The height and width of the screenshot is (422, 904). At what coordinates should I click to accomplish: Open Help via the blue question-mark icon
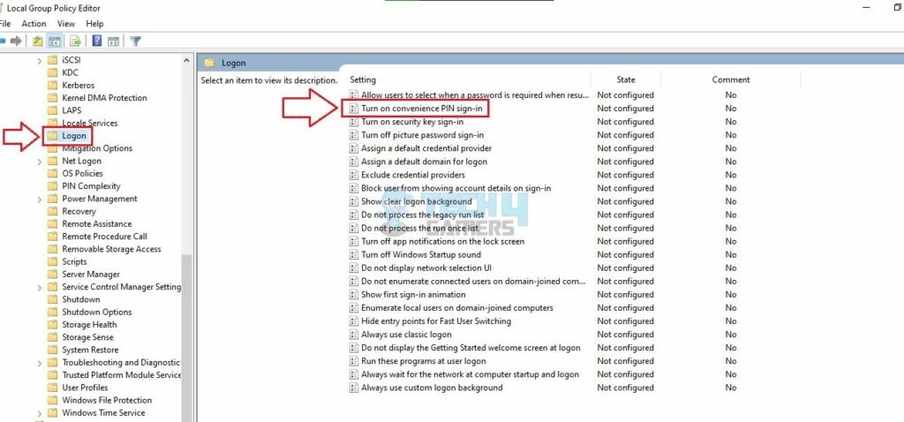[97, 41]
